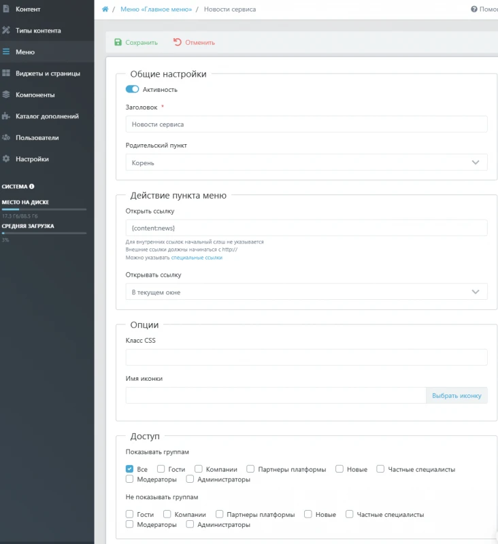Screen dimensions: 498x544
Task: Open the Content types sidebar menu
Action: point(38,31)
